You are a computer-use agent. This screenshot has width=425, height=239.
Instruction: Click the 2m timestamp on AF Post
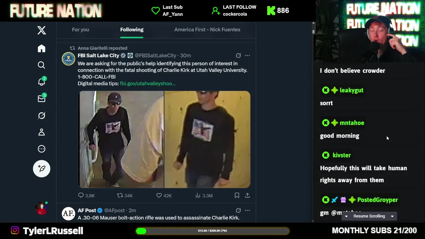[x=132, y=210]
